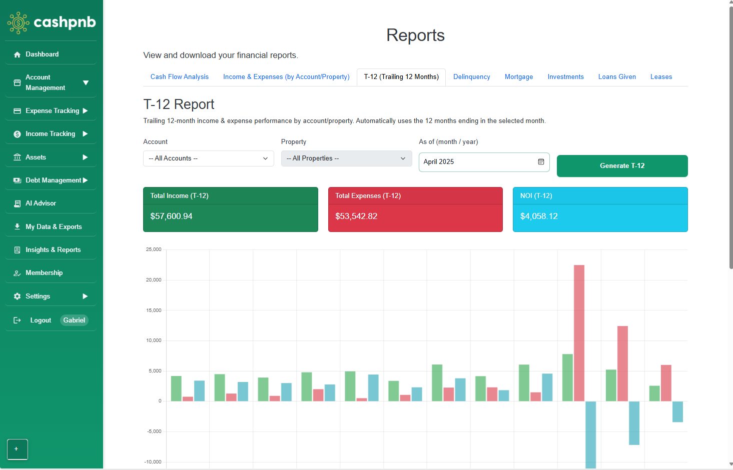Open the Account dropdown showing All Accounts
733x470 pixels.
click(208, 158)
